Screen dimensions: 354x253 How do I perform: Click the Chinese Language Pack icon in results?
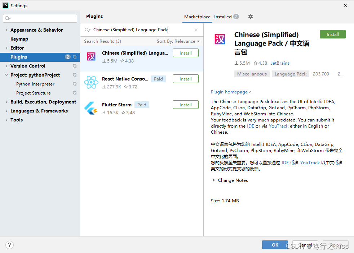click(91, 56)
